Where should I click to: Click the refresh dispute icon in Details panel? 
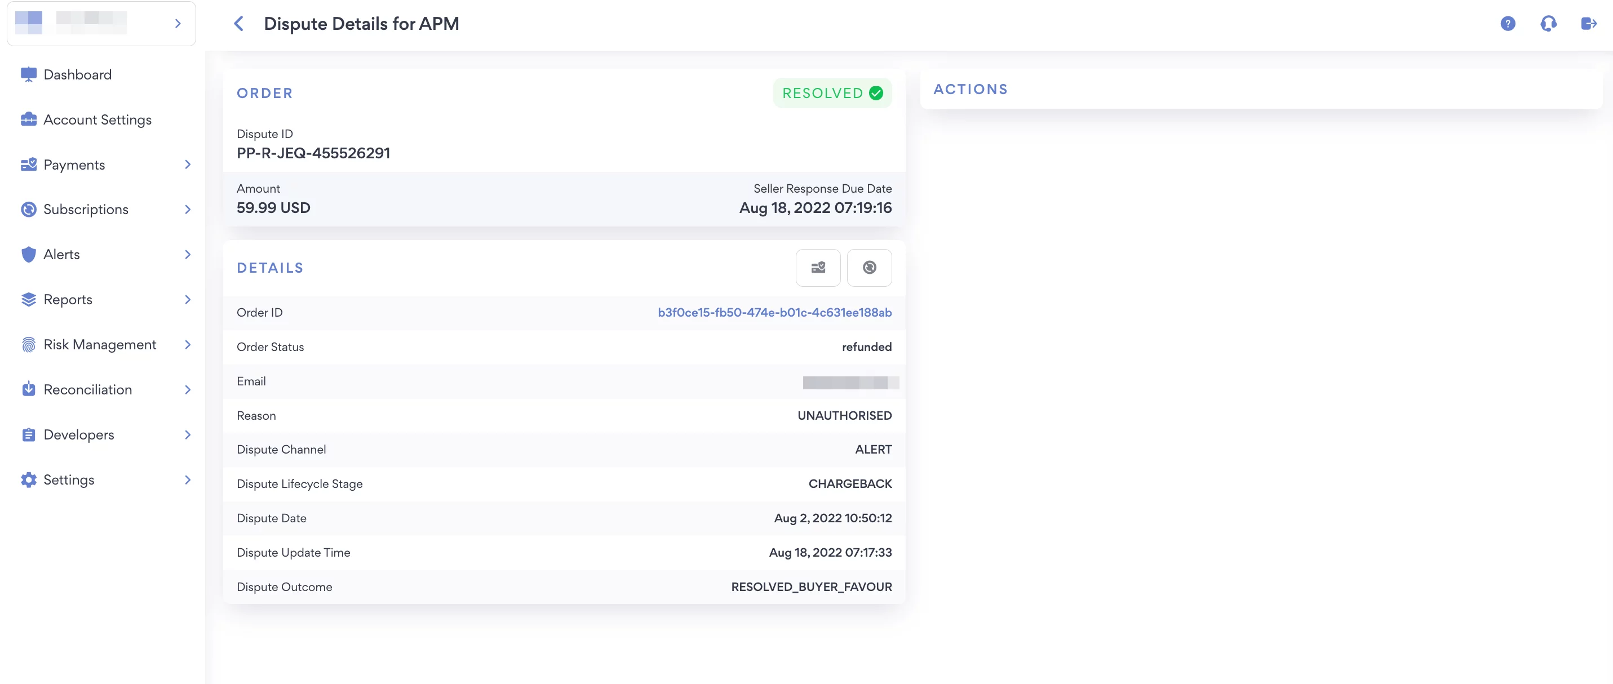[x=869, y=268]
